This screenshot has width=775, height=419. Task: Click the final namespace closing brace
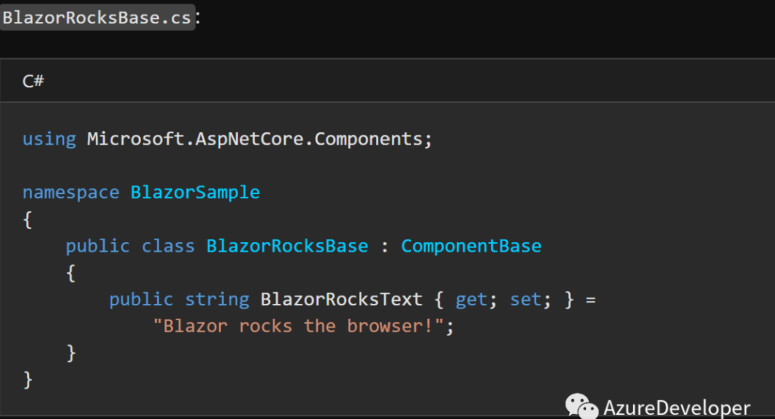click(28, 380)
